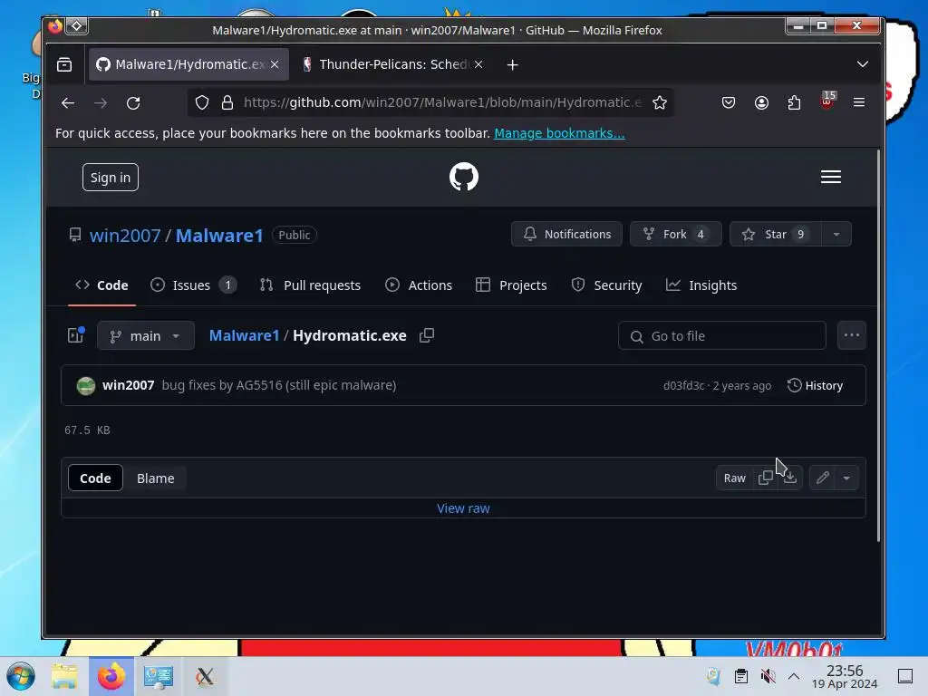Expand the main branch selector
This screenshot has height=696, width=928.
coord(146,335)
